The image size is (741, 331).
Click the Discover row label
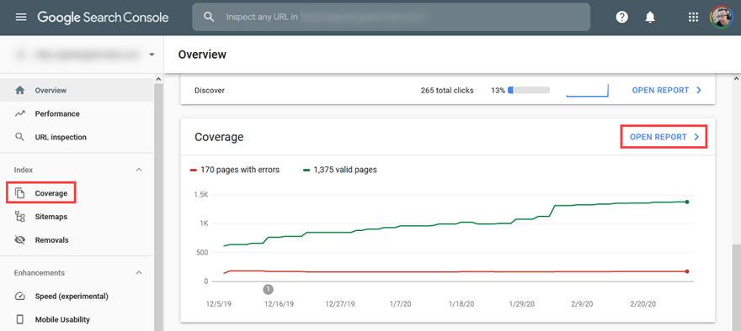tap(210, 90)
